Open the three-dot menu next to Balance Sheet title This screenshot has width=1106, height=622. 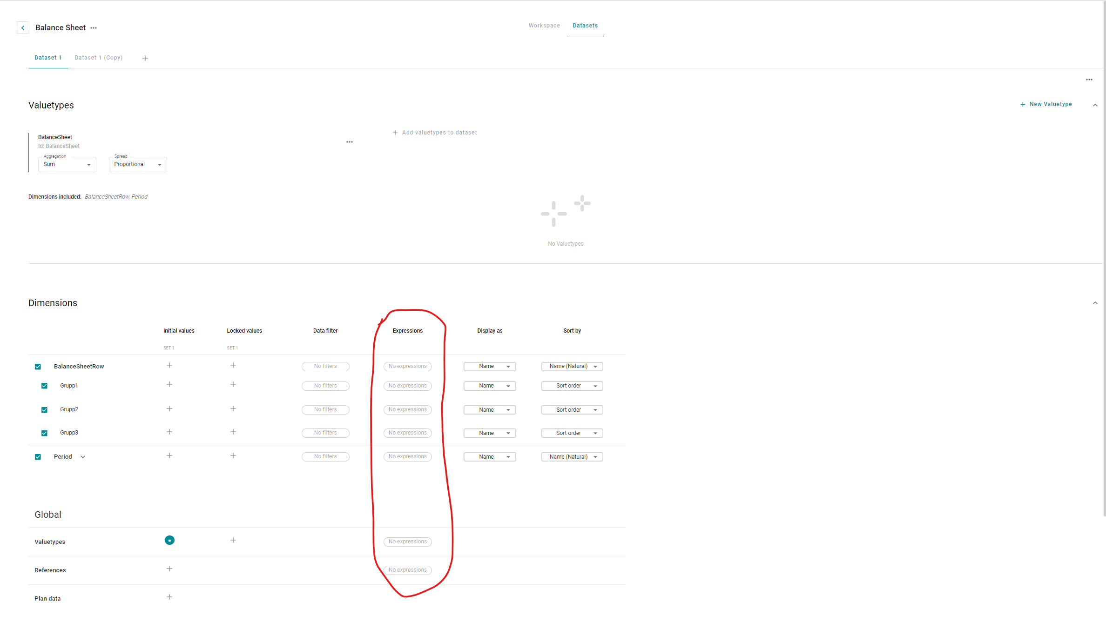click(x=94, y=28)
